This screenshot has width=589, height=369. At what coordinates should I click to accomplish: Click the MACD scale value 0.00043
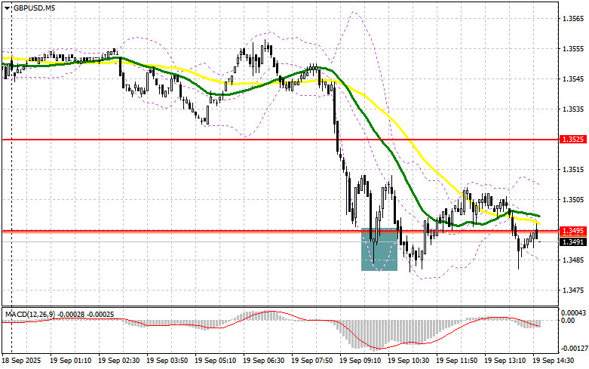point(573,312)
